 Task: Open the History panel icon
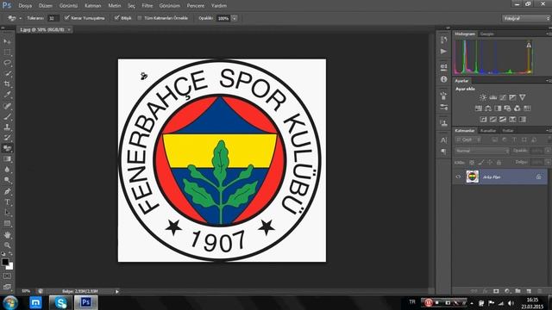443,40
